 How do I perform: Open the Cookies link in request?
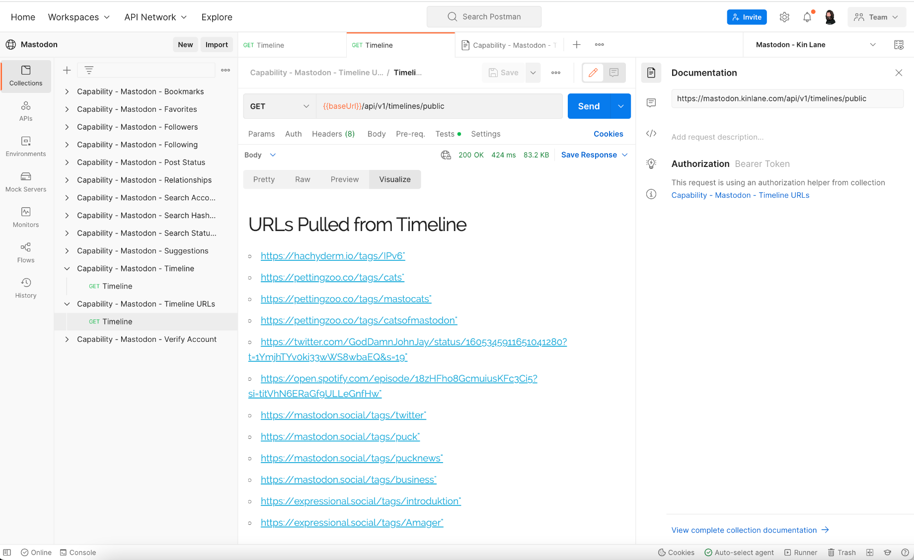coord(608,134)
